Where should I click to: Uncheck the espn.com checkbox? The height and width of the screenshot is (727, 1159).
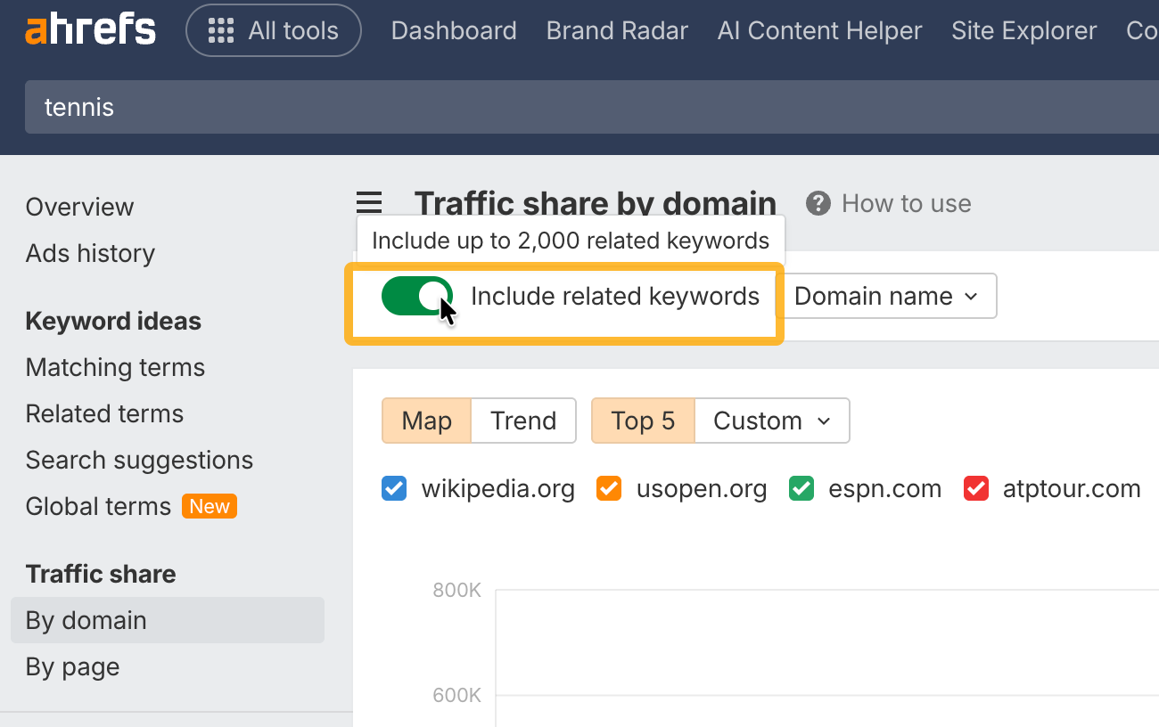point(801,489)
